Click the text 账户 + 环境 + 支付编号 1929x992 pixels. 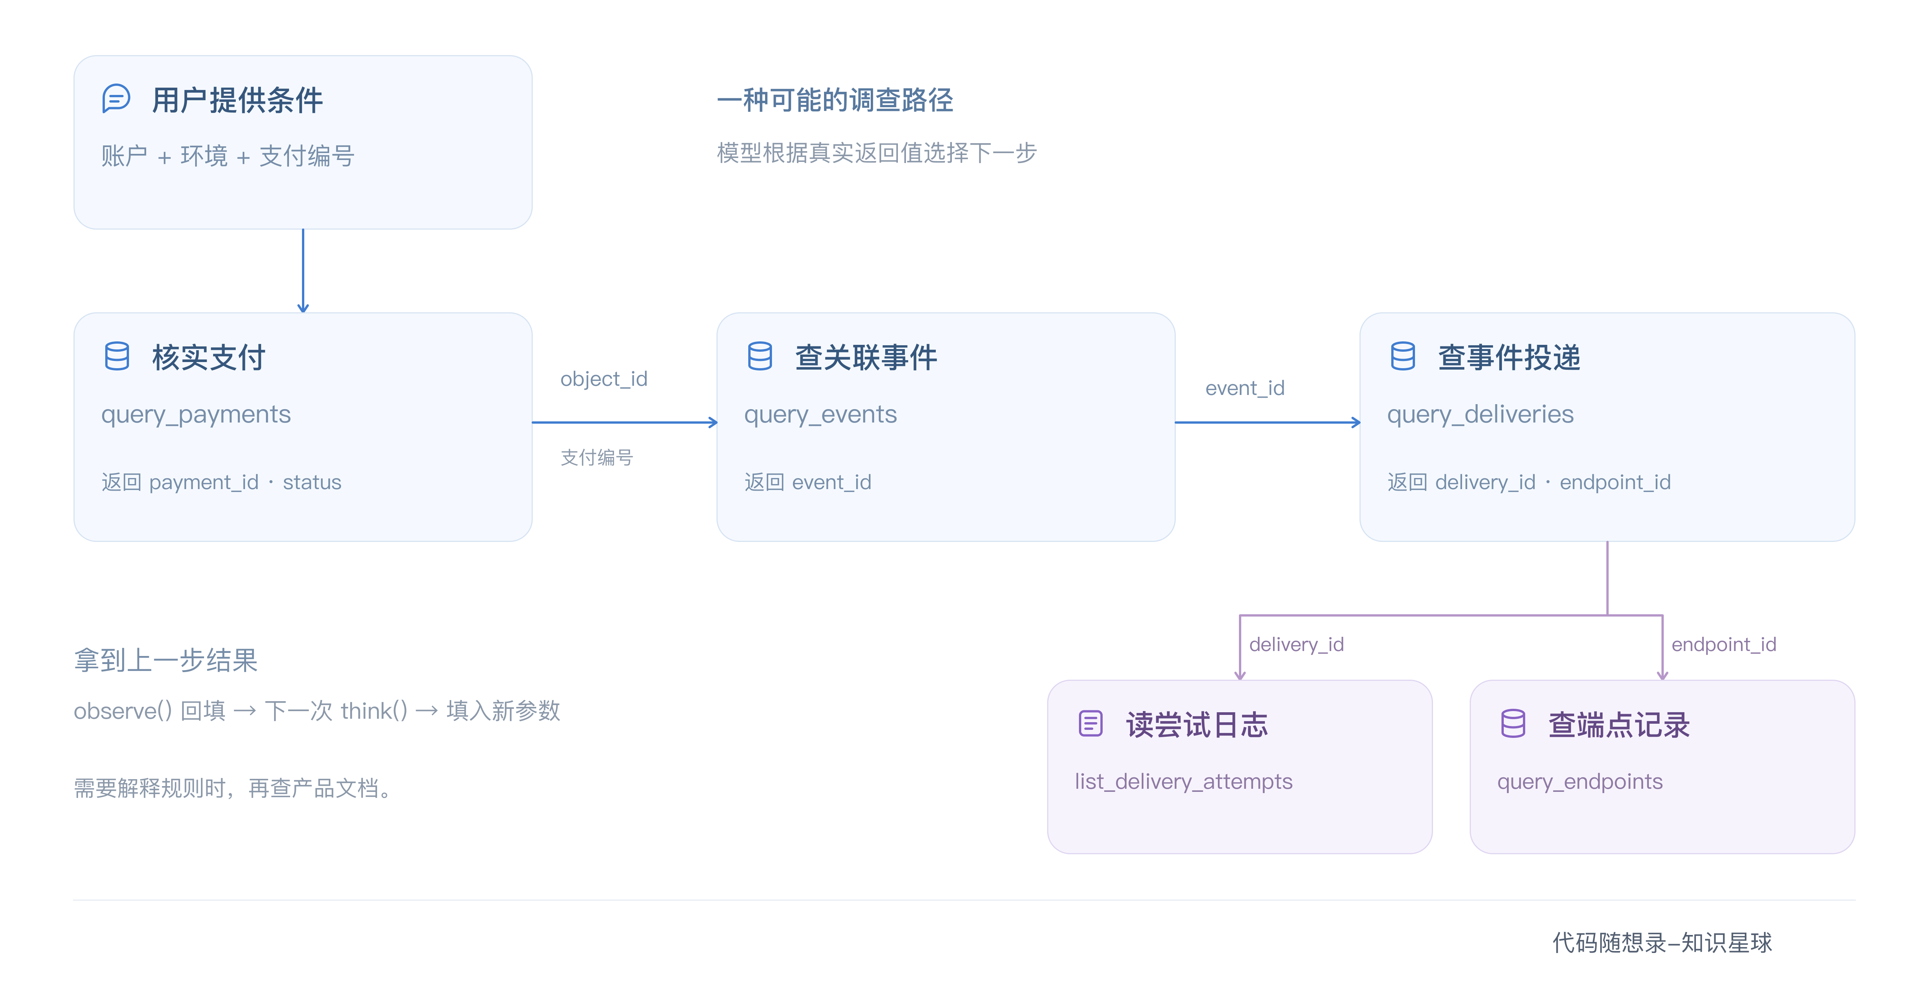pos(228,156)
